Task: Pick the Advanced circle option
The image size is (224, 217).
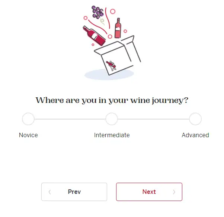Action: point(195,119)
